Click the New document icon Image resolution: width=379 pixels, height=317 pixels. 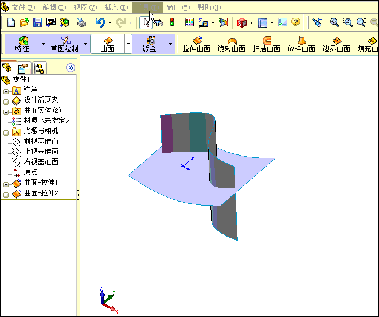(11, 22)
